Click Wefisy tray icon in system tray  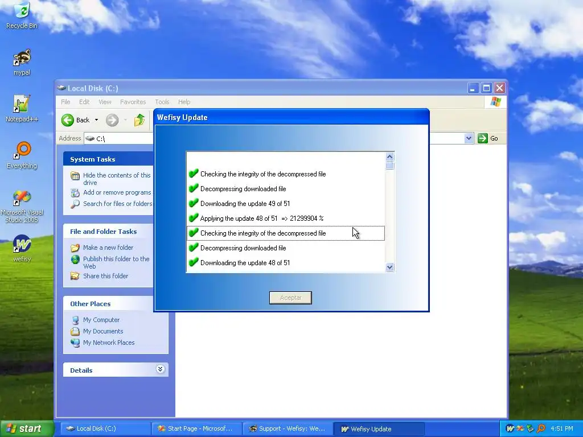pos(510,428)
